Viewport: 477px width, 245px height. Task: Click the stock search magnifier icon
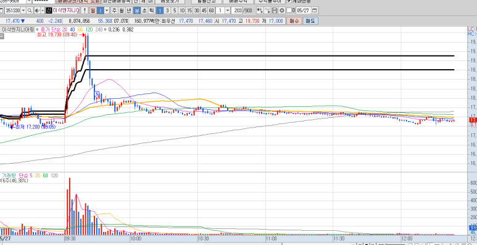pos(30,10)
